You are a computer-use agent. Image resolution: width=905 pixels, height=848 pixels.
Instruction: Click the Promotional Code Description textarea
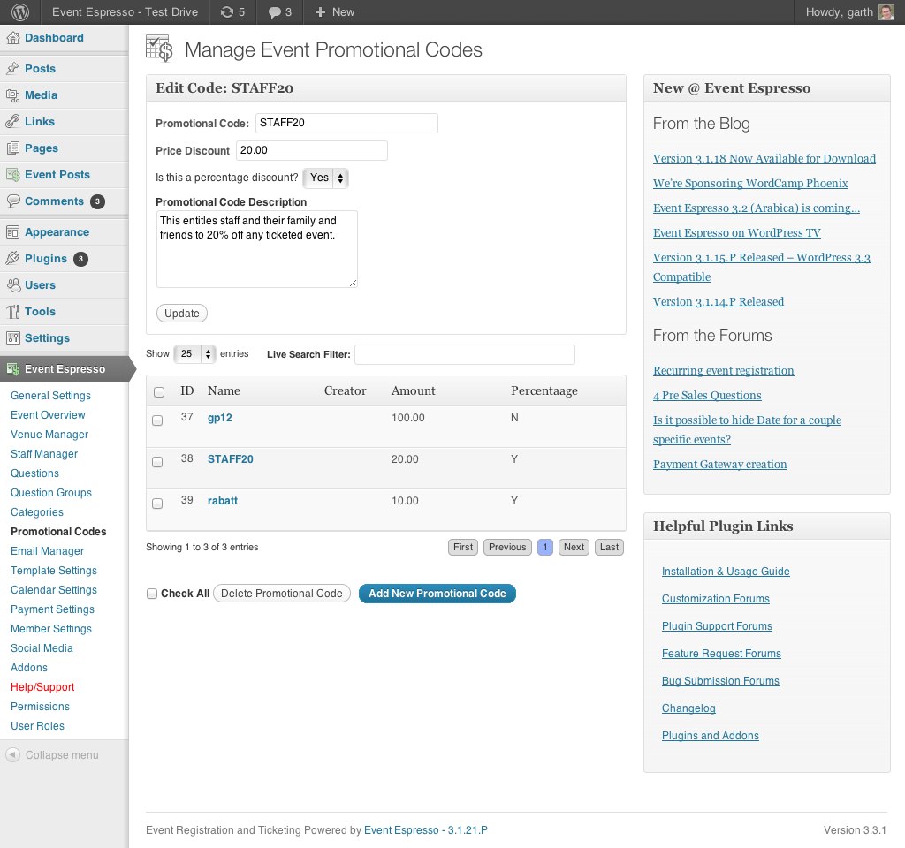(x=257, y=248)
